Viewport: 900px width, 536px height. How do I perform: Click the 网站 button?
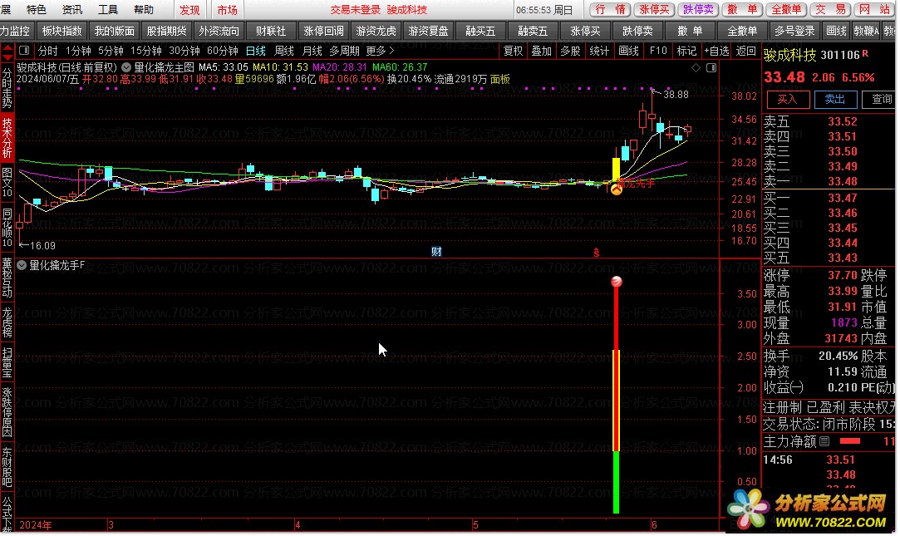point(873,10)
